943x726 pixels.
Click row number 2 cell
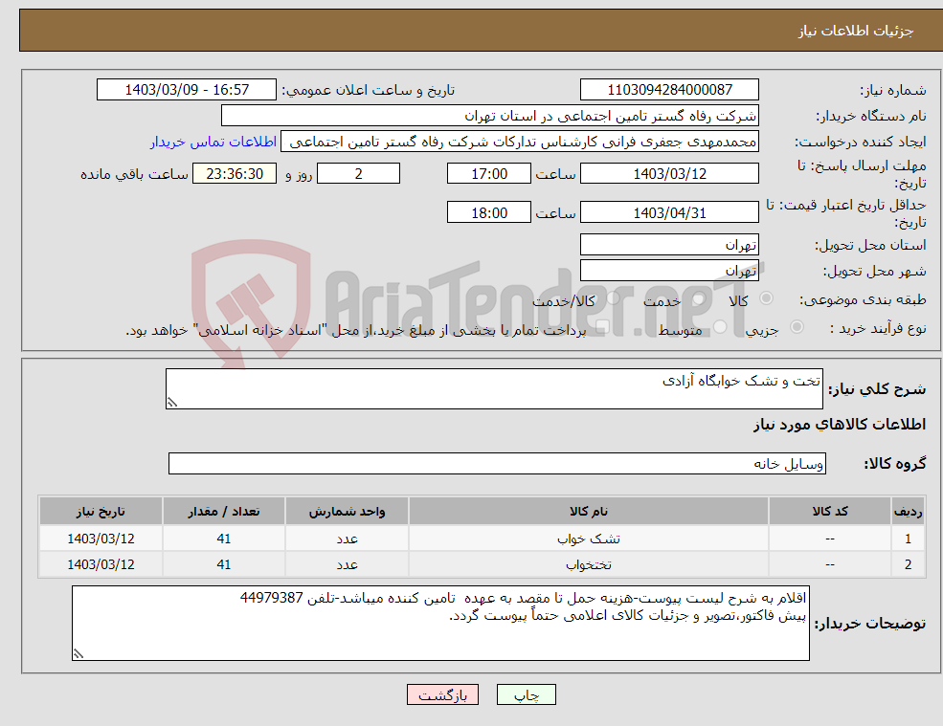[909, 564]
